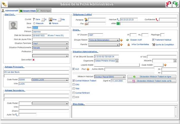Screen dimensions: 180x124
Task: Click the green validate arrow icon
Action: pos(175,4)
